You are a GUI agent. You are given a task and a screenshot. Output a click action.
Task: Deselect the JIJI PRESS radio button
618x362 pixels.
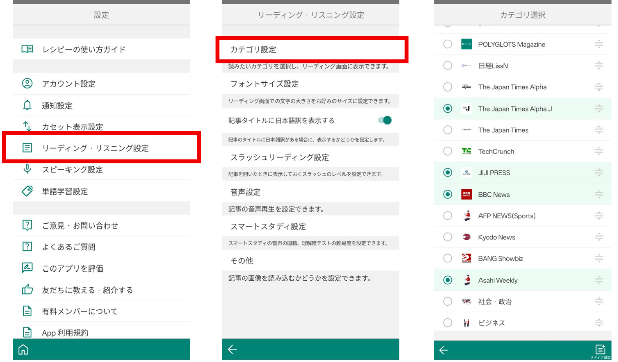[448, 173]
